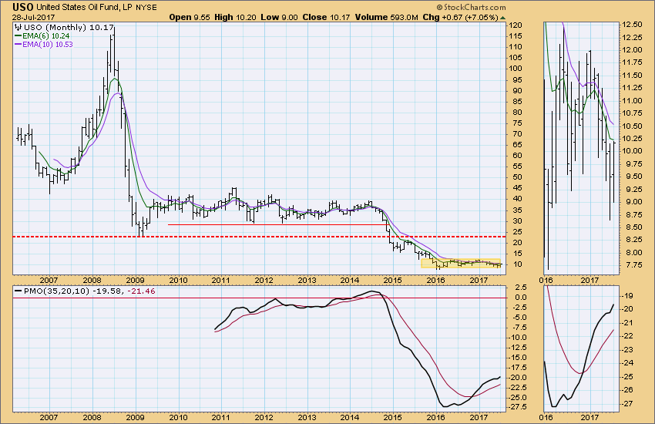Click the Volume 593.0M reading
The height and width of the screenshot is (424, 655).
(x=386, y=18)
